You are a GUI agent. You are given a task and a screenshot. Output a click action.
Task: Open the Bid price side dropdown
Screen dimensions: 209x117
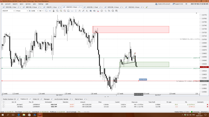tap(41, 11)
